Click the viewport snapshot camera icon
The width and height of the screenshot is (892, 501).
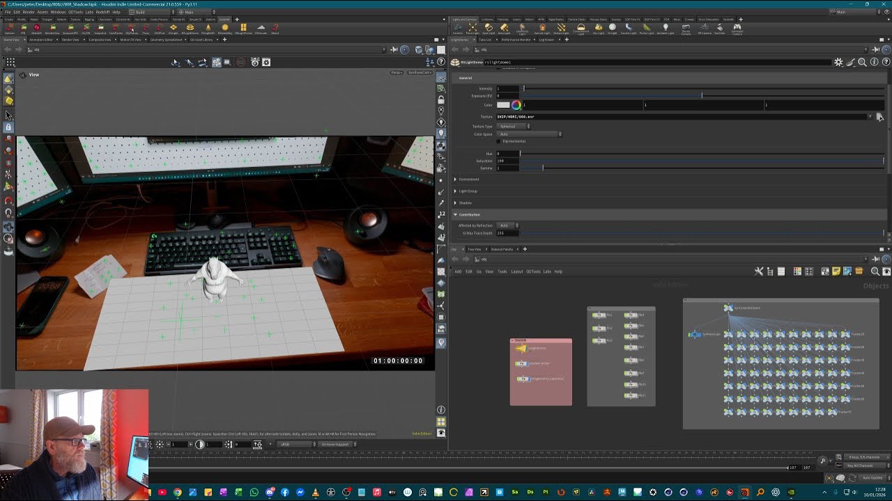point(255,62)
